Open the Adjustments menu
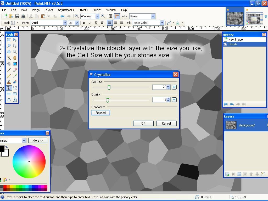268x201 pixels. (x=66, y=10)
